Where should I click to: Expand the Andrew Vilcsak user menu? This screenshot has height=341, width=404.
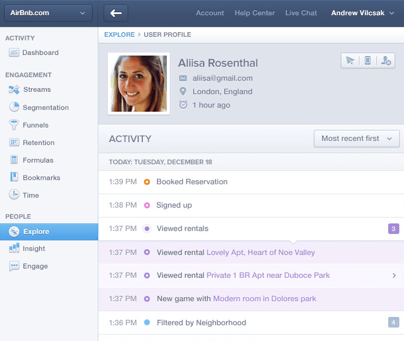coord(363,13)
